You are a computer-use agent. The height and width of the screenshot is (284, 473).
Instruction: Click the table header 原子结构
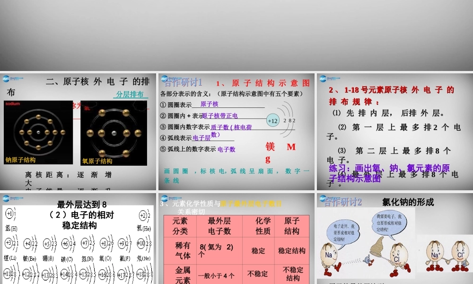click(292, 226)
